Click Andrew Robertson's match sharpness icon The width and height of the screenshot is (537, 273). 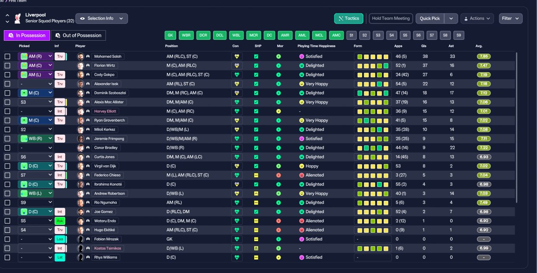point(256,193)
